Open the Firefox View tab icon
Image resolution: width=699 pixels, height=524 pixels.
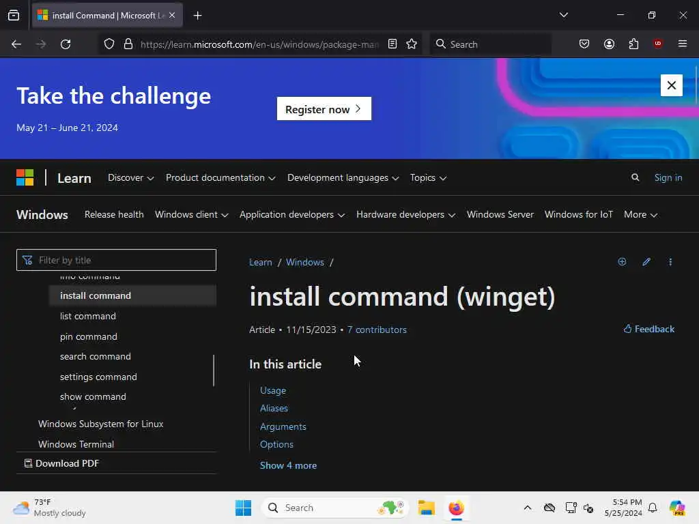pos(14,15)
